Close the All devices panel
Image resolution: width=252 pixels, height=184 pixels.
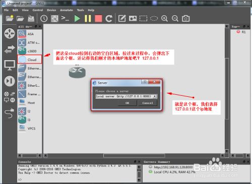(x=40, y=26)
